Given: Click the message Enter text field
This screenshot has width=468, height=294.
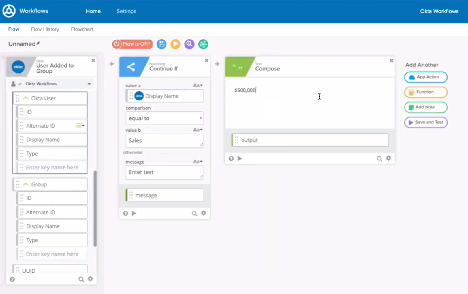Looking at the screenshot, I should pyautogui.click(x=164, y=172).
